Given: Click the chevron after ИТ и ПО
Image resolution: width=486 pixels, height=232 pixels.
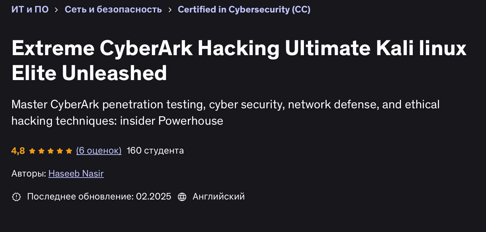Looking at the screenshot, I should click(x=57, y=10).
